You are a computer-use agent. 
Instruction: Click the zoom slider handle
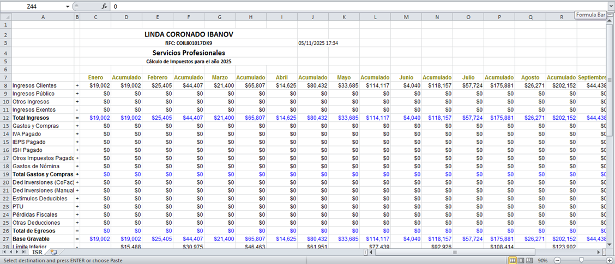(581, 261)
